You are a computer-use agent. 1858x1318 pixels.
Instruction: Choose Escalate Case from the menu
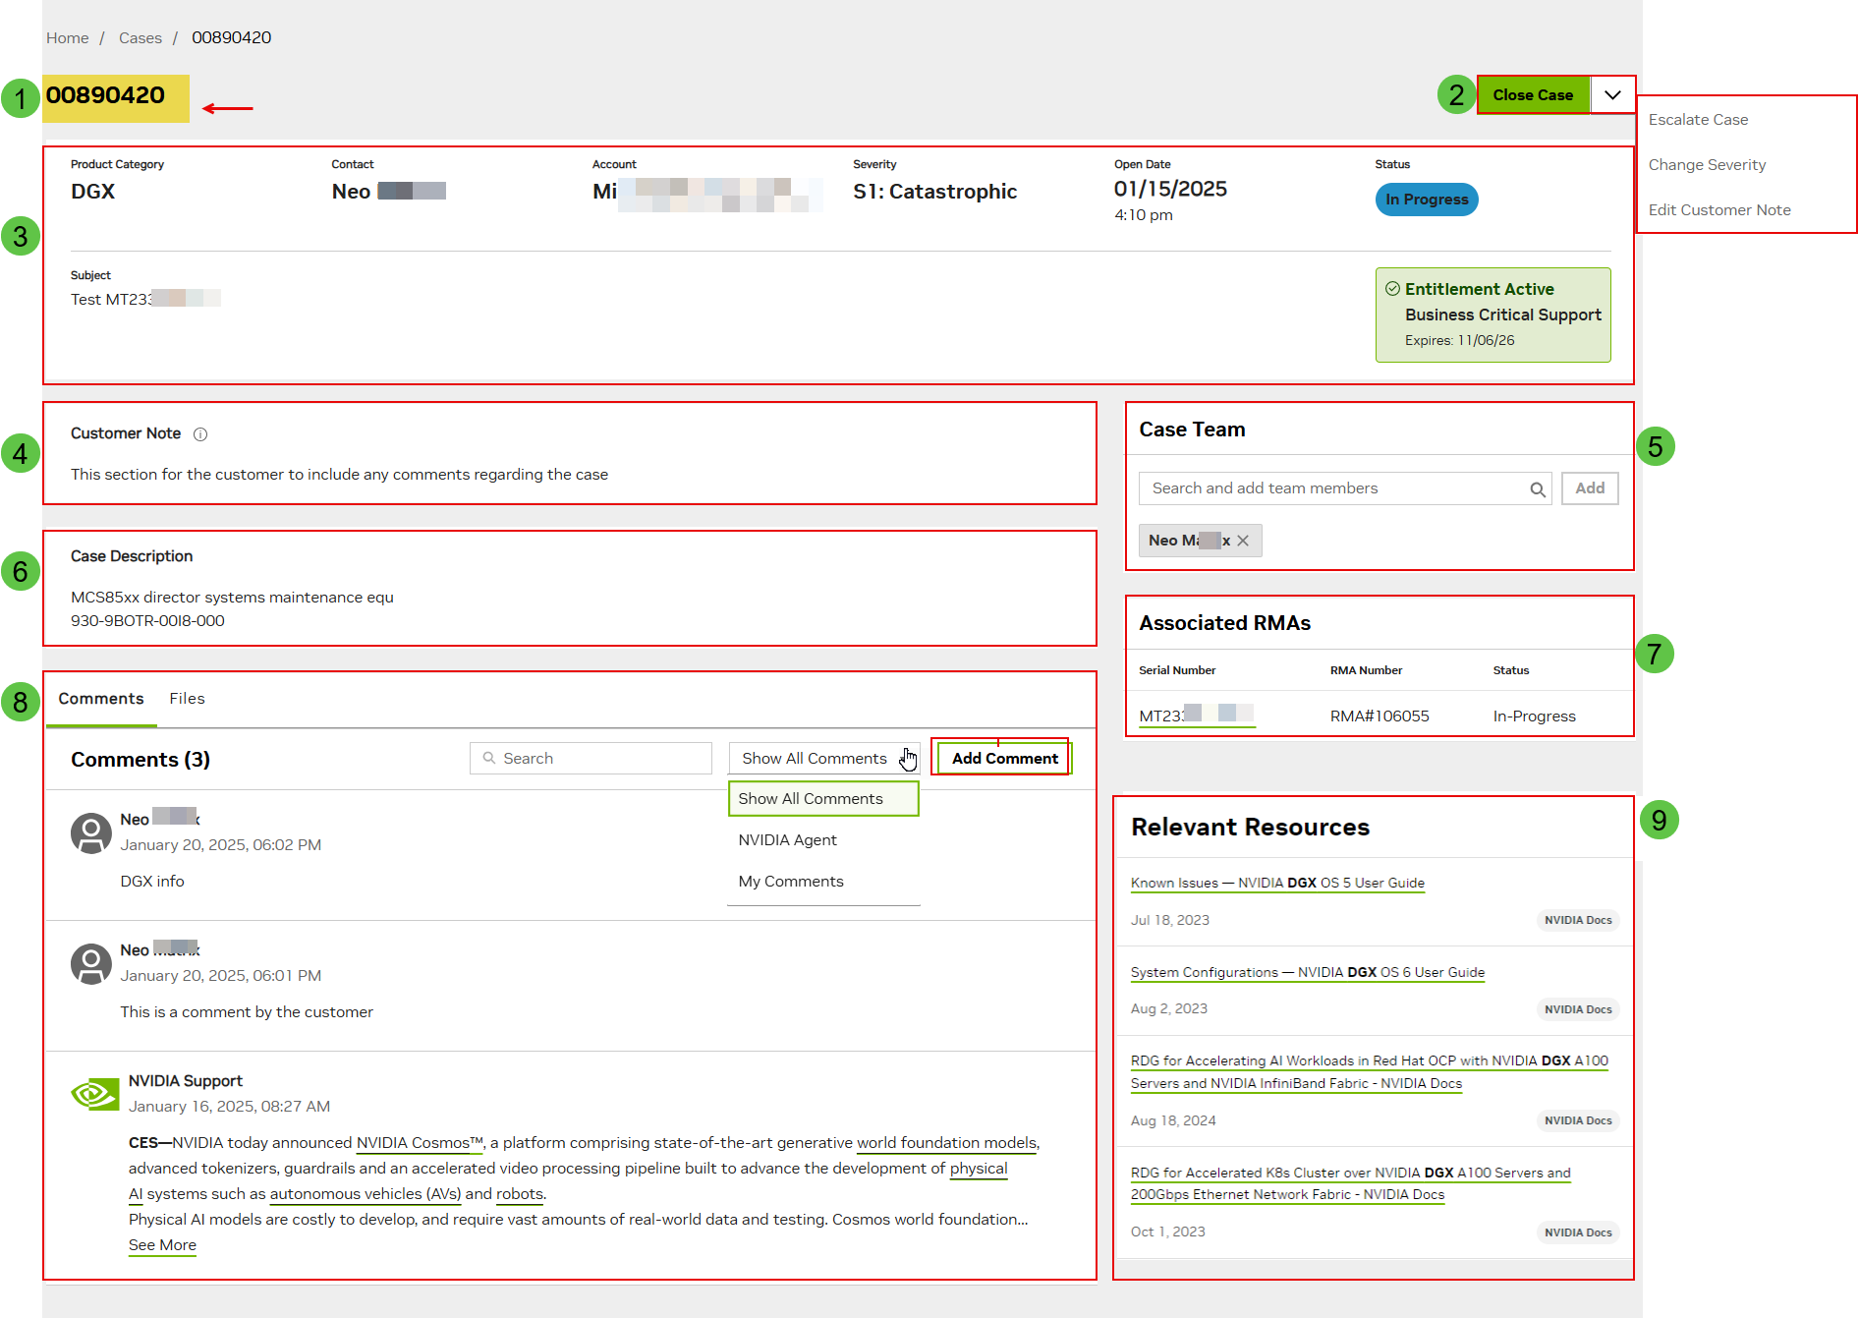1698,120
